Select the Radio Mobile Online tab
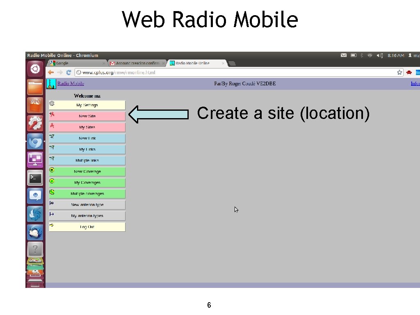Screen dimensions: 420x315 point(197,63)
